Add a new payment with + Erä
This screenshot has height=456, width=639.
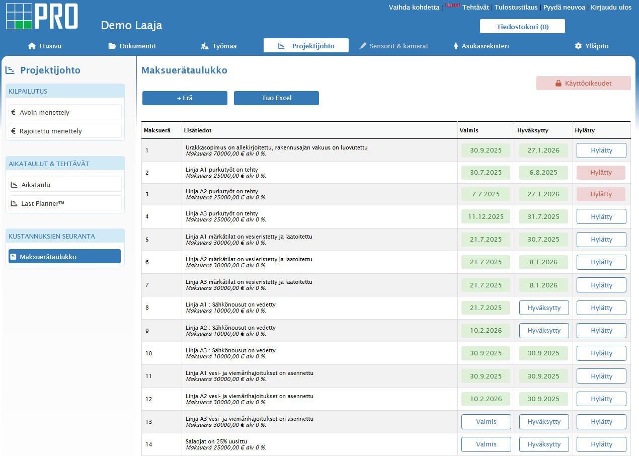tap(185, 98)
